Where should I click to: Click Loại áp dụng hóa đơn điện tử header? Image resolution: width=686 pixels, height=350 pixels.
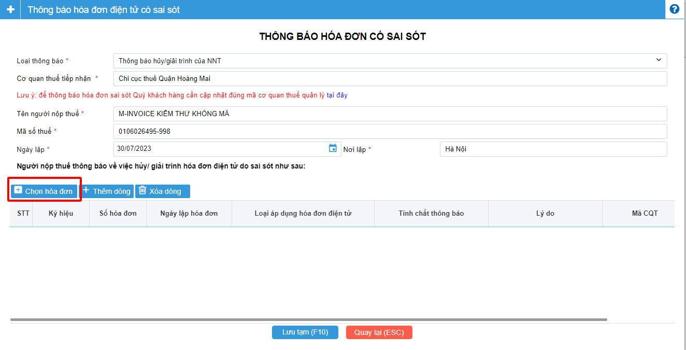coord(303,214)
